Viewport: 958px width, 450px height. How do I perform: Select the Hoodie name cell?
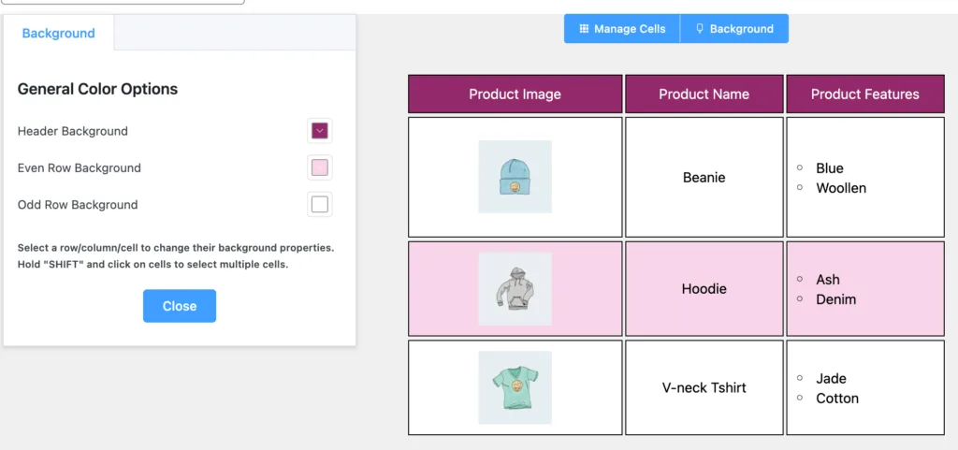pos(704,289)
